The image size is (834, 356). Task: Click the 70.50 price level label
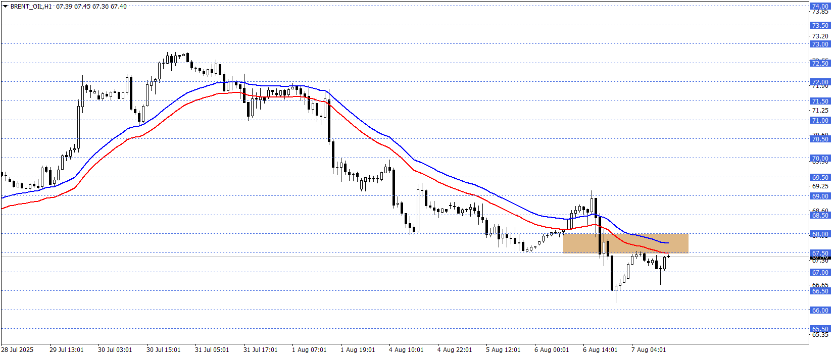pyautogui.click(x=820, y=139)
